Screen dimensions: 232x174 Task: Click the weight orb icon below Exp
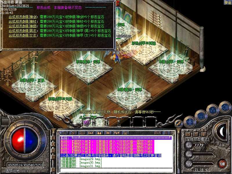tap(189, 164)
